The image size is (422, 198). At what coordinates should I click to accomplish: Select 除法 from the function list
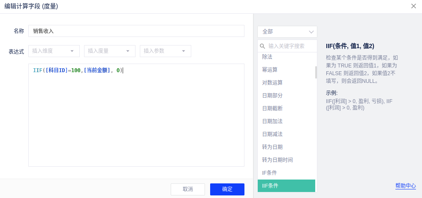pyautogui.click(x=267, y=57)
